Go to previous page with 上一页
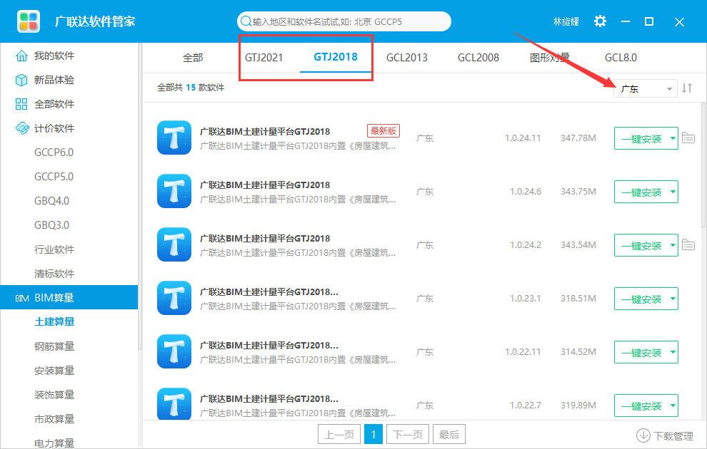Viewport: 707px width, 449px height. pos(339,434)
